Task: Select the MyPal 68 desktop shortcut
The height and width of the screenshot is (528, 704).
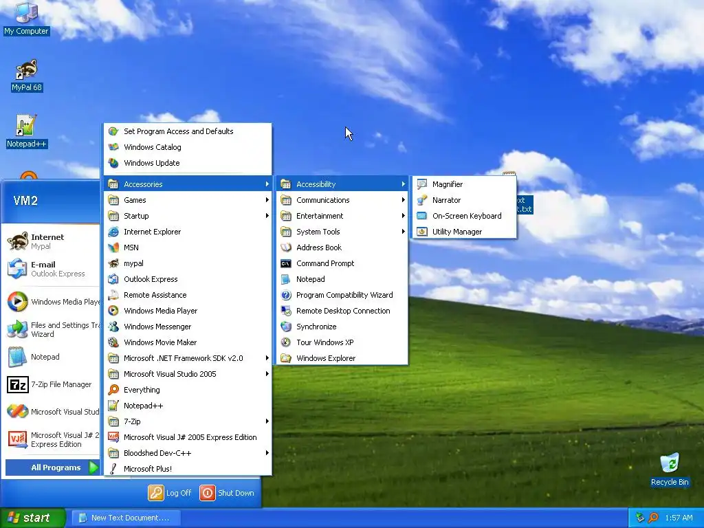Action: (27, 76)
